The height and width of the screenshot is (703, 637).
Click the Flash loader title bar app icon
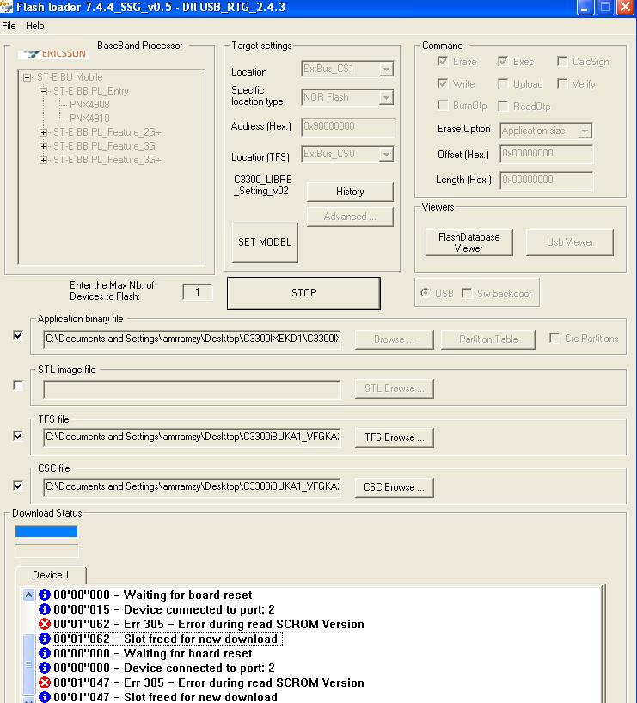coord(6,7)
